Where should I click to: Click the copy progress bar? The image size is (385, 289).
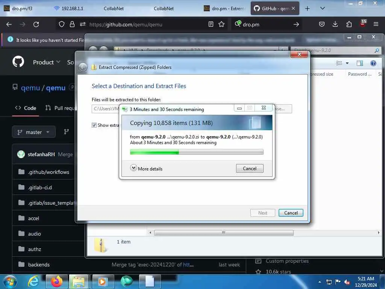(x=197, y=152)
